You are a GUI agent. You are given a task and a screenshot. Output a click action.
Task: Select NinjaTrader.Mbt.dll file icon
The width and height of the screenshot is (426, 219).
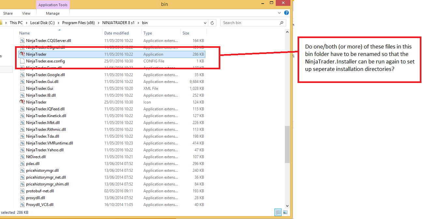coord(22,123)
